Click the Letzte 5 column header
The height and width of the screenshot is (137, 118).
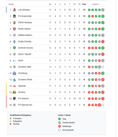click(x=96, y=4)
